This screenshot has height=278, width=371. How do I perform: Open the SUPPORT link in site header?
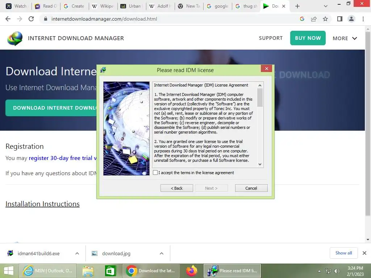pyautogui.click(x=271, y=38)
